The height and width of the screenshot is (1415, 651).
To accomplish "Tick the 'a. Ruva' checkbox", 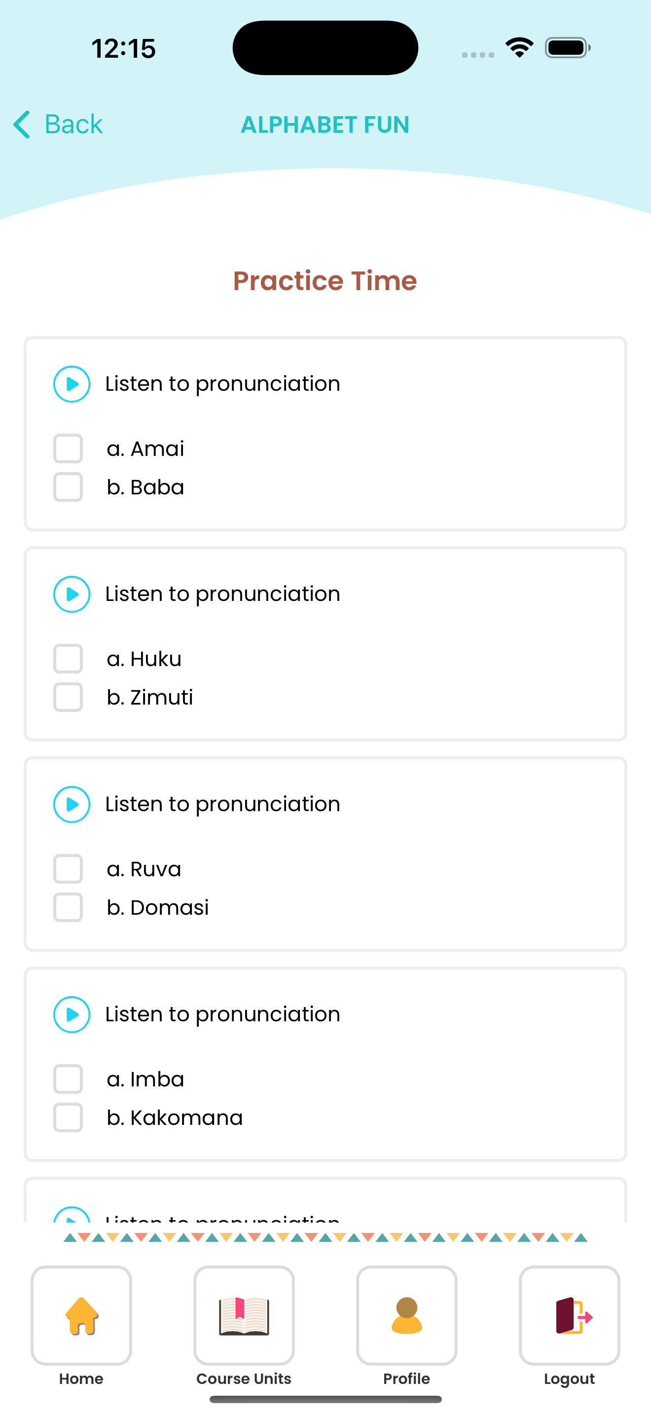I will [x=68, y=869].
